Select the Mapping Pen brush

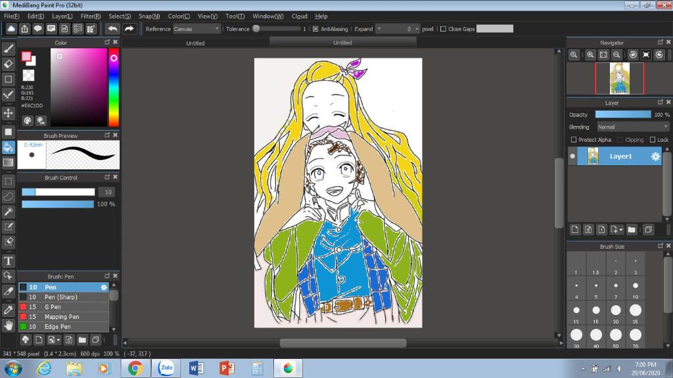(x=64, y=317)
